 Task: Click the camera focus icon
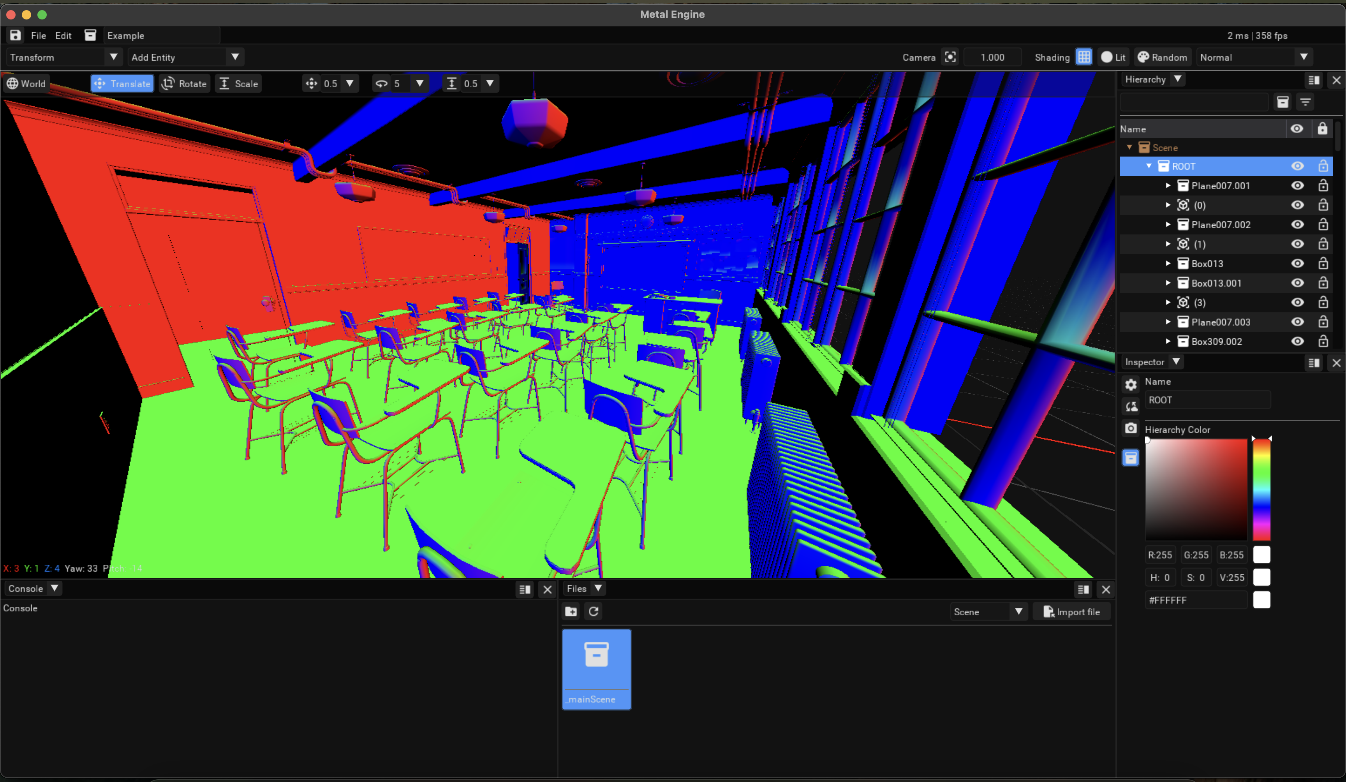[950, 57]
